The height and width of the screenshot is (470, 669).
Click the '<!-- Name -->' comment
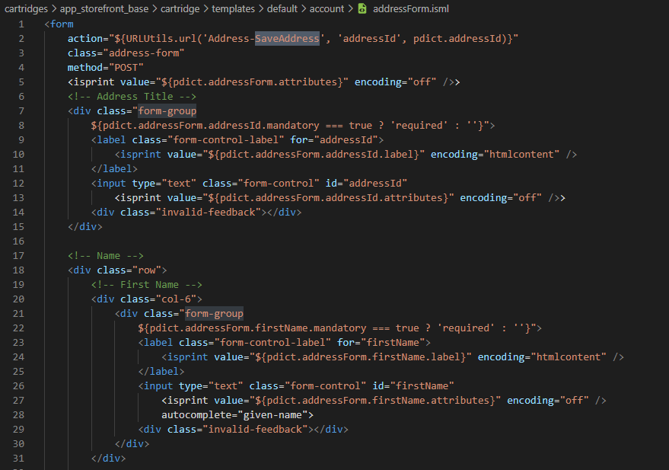pyautogui.click(x=106, y=256)
